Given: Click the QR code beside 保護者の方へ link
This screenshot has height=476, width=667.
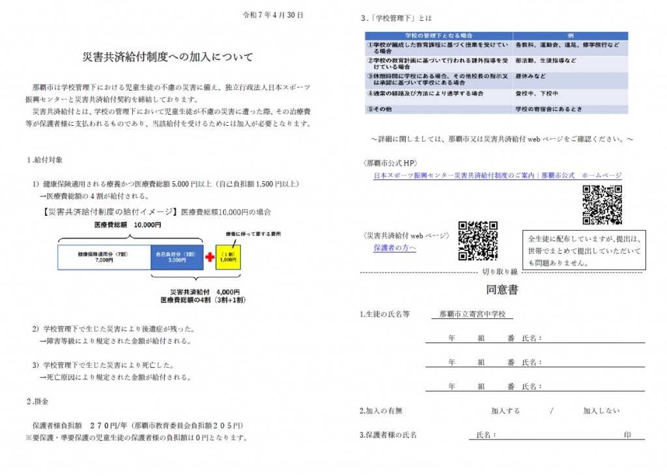Looking at the screenshot, I should pyautogui.click(x=477, y=241).
